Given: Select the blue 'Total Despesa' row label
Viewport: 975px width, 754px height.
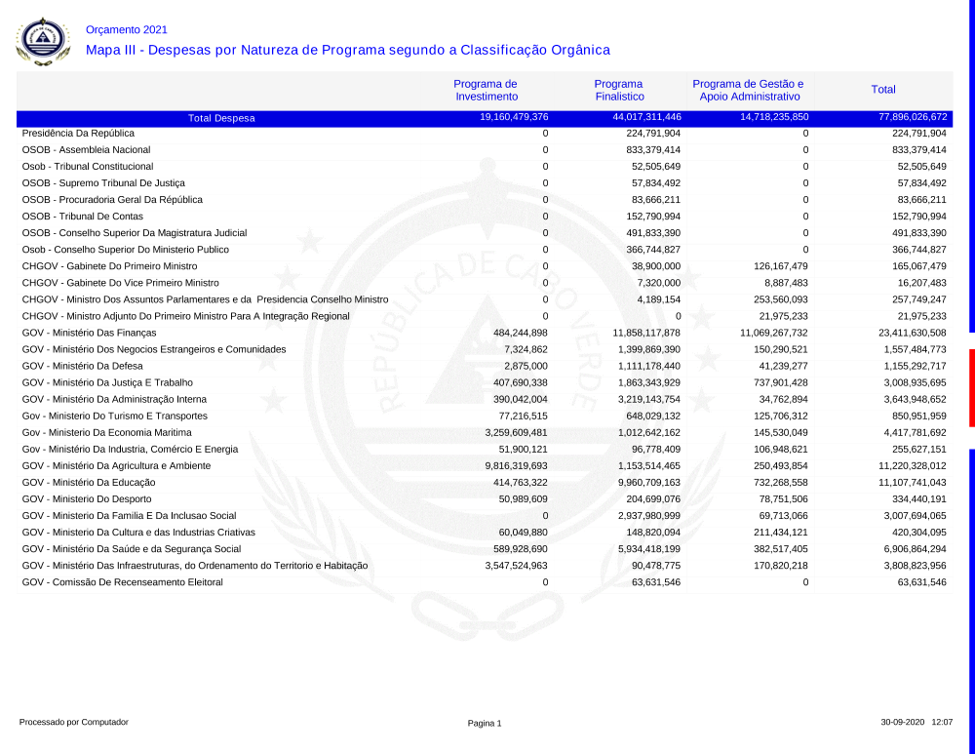Looking at the screenshot, I should click(x=221, y=118).
